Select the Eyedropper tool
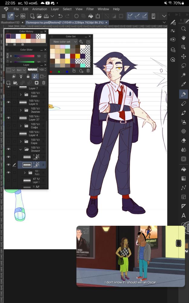The width and height of the screenshot is (189, 303). [x=184, y=84]
